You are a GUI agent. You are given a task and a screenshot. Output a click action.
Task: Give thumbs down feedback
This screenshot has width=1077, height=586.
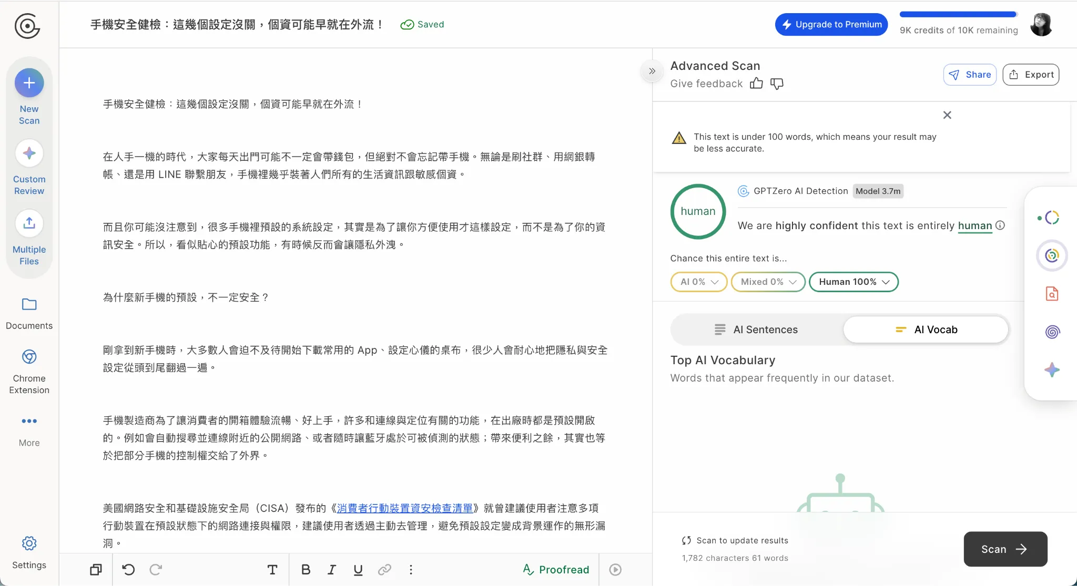point(777,84)
